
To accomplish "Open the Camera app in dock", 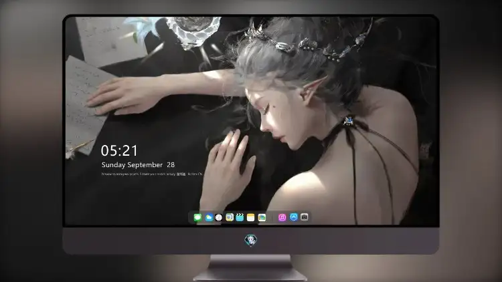I will click(305, 217).
